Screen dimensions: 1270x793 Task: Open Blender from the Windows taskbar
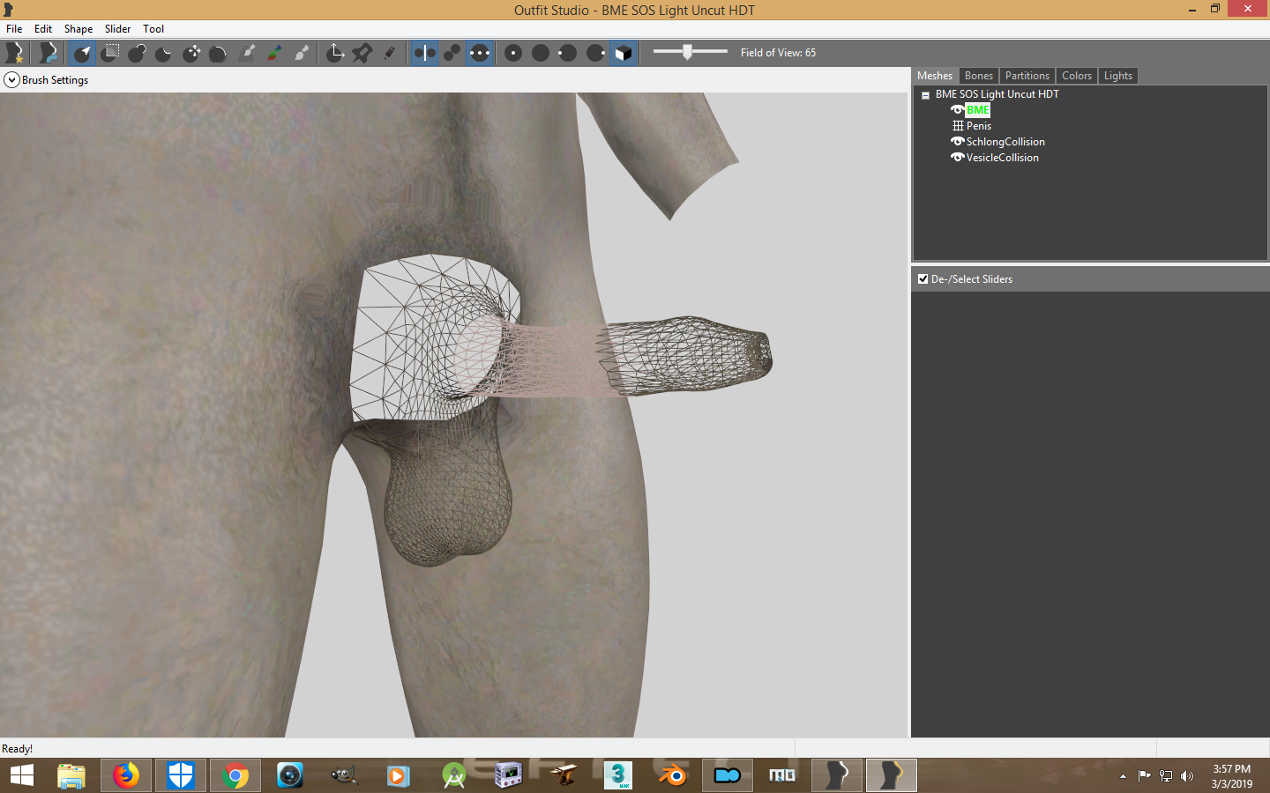(x=673, y=775)
